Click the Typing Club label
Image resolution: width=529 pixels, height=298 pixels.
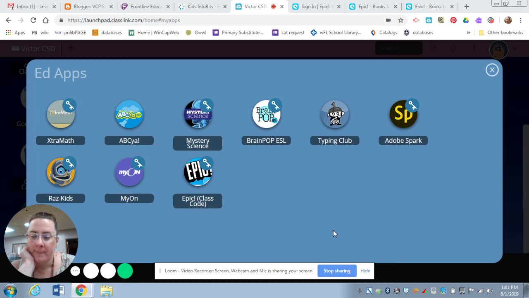tap(335, 140)
